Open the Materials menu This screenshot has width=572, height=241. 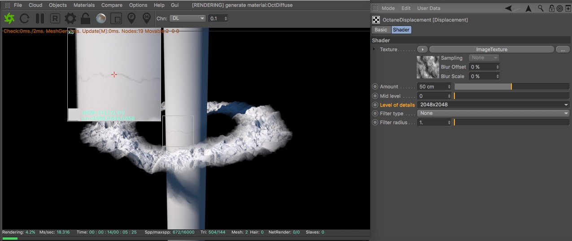(84, 5)
